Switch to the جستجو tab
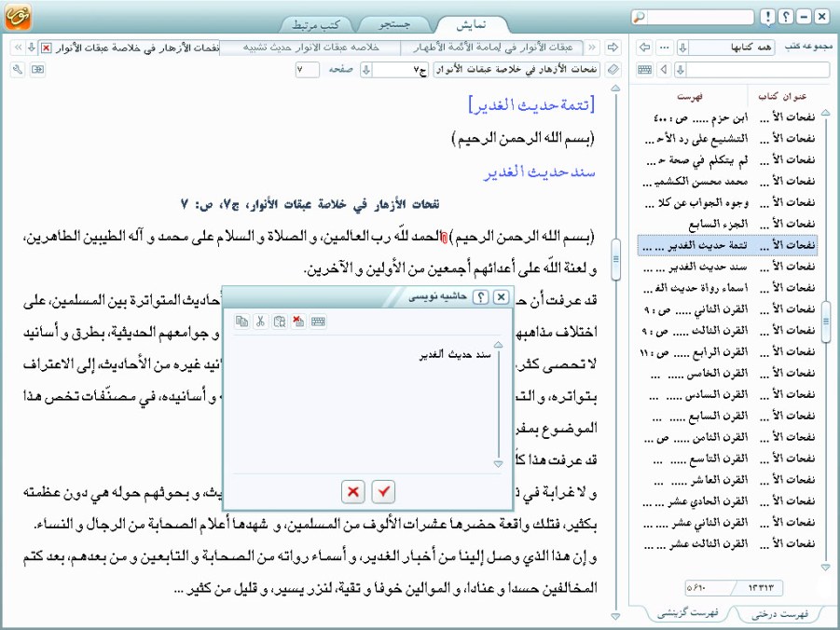The image size is (840, 630). 394,24
